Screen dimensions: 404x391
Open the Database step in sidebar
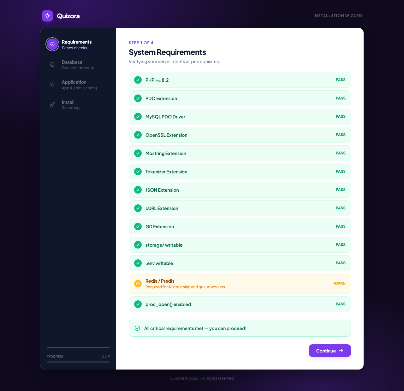coord(78,65)
